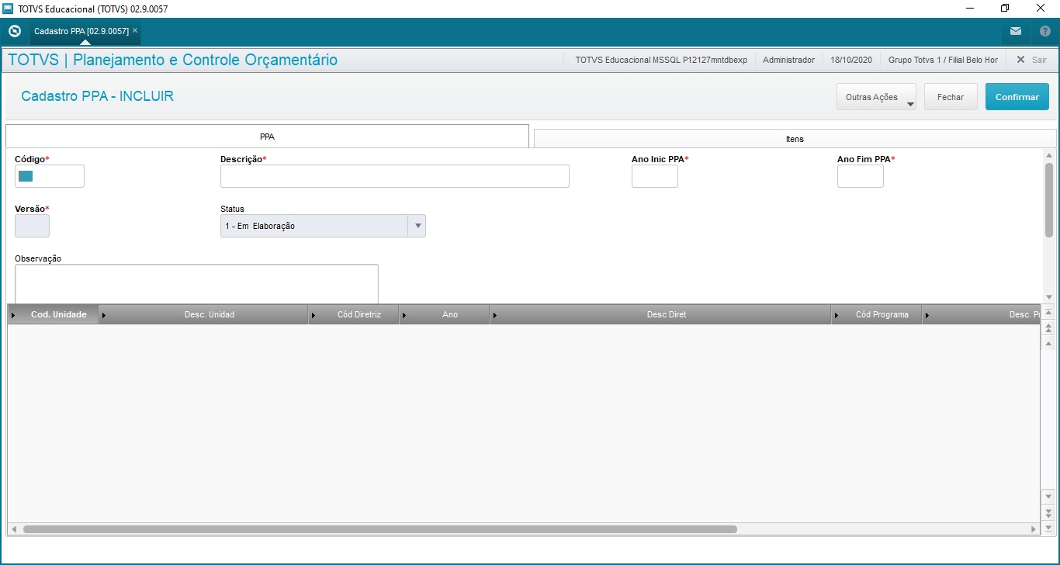Click the TOTVS app icon in title bar
1060x565 pixels.
8,9
